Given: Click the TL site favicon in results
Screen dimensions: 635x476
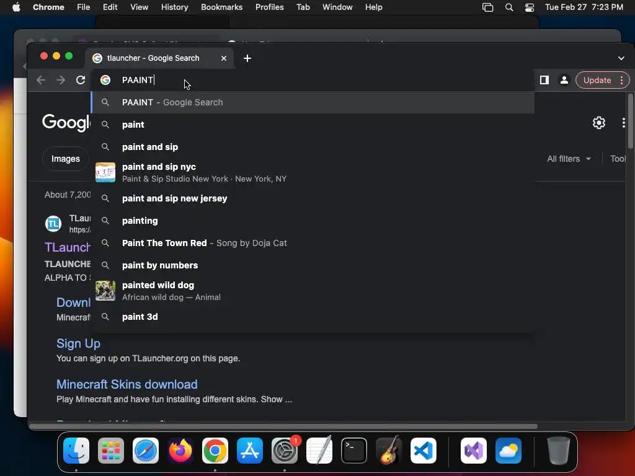Looking at the screenshot, I should point(53,224).
